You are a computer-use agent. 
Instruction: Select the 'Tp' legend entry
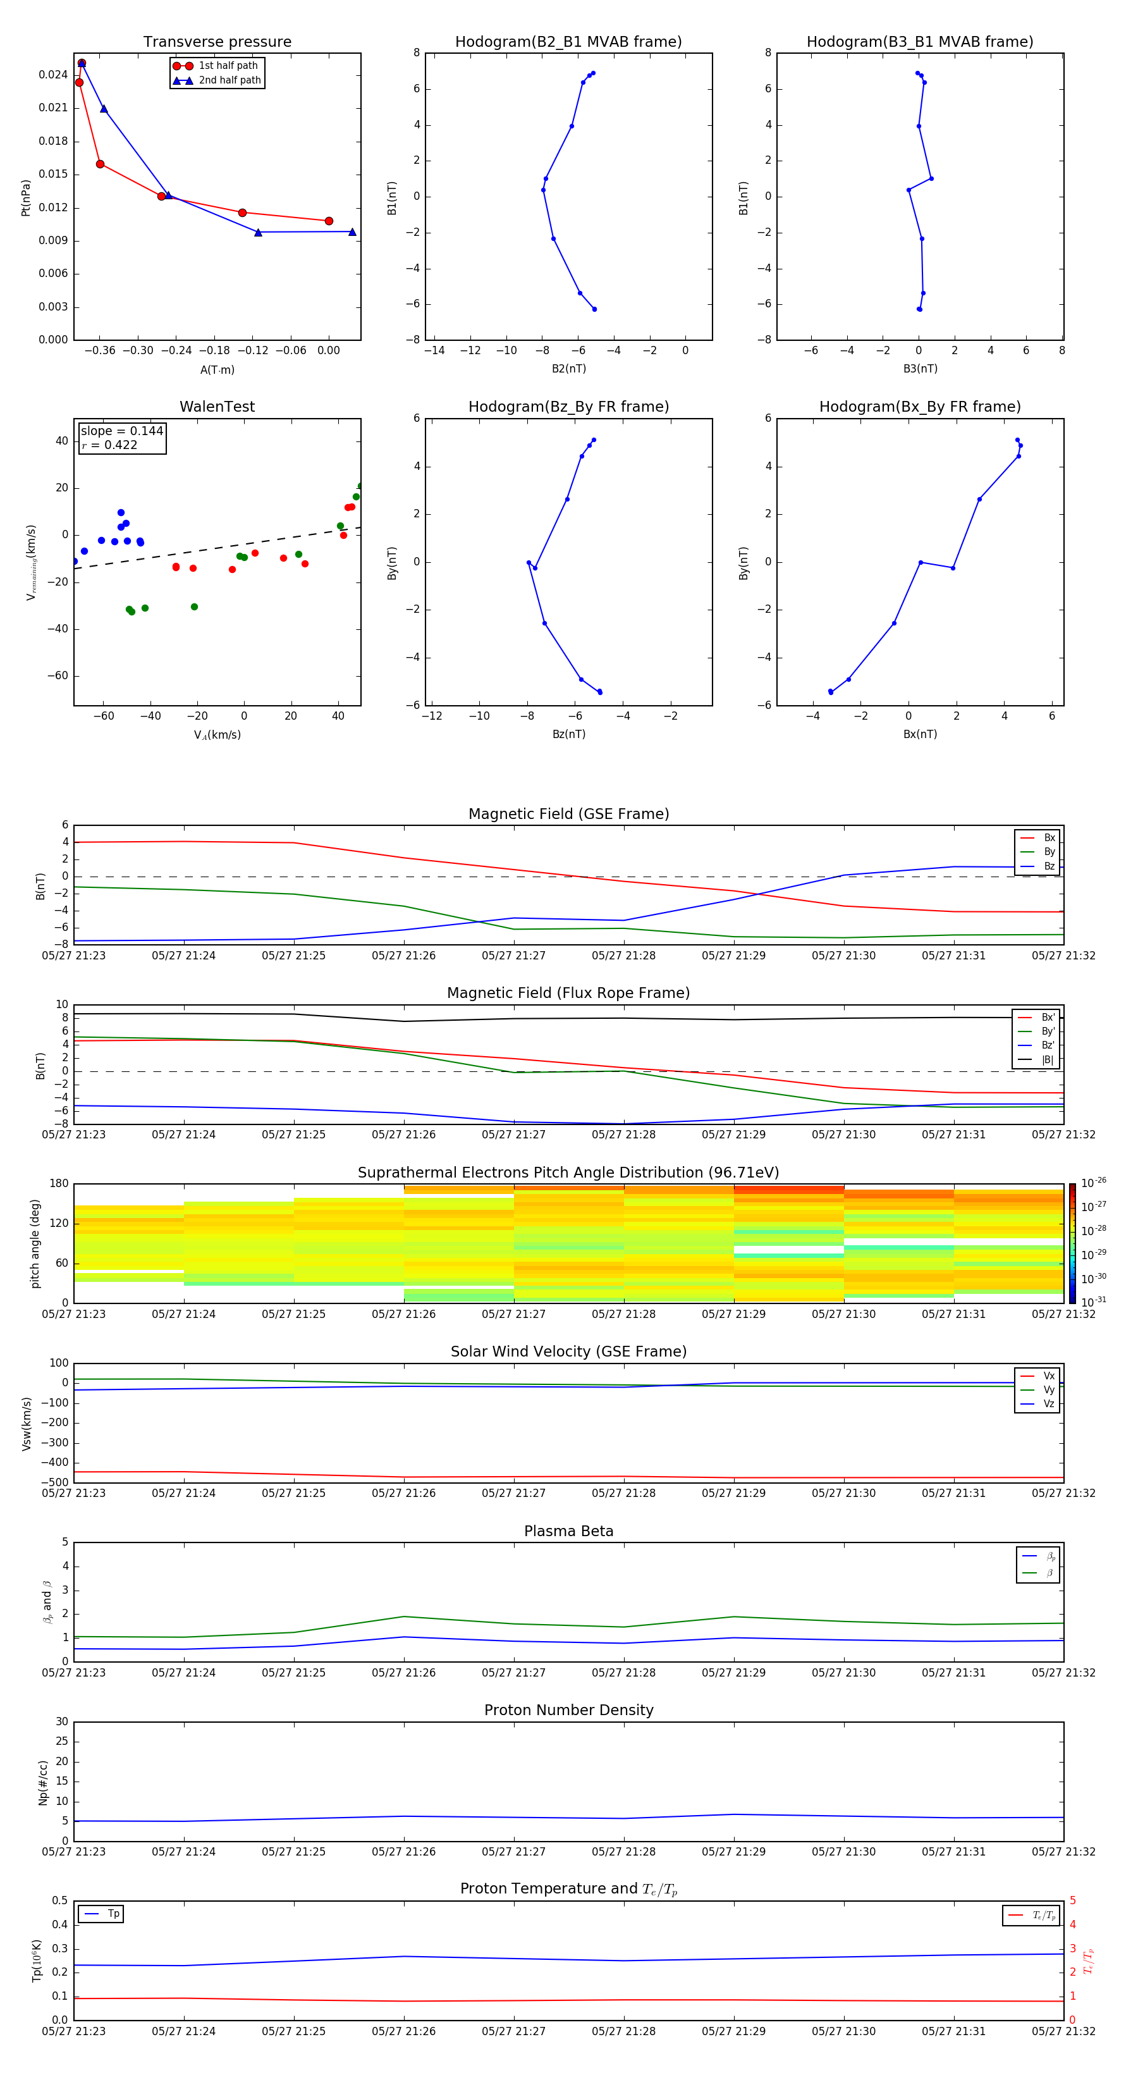102,1914
